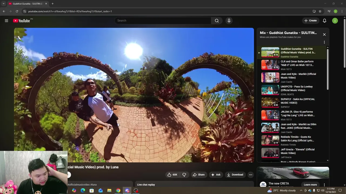Open the volume speaker tray icon
The width and height of the screenshot is (346, 194).
[323, 190]
